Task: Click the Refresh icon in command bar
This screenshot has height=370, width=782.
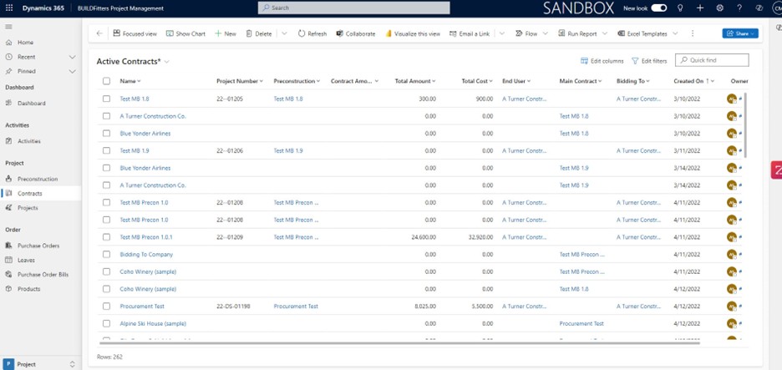Action: coord(302,33)
